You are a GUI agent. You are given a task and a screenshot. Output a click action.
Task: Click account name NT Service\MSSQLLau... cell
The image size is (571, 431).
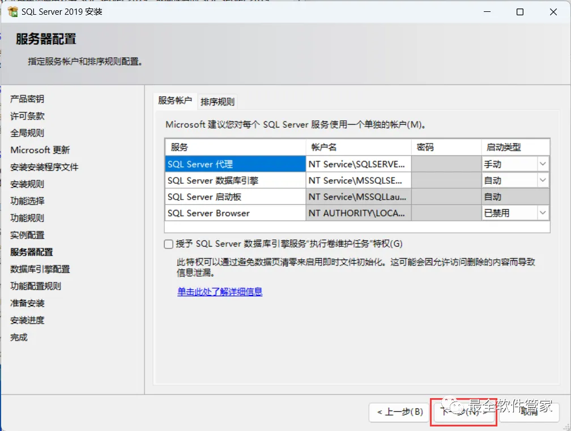coord(359,197)
